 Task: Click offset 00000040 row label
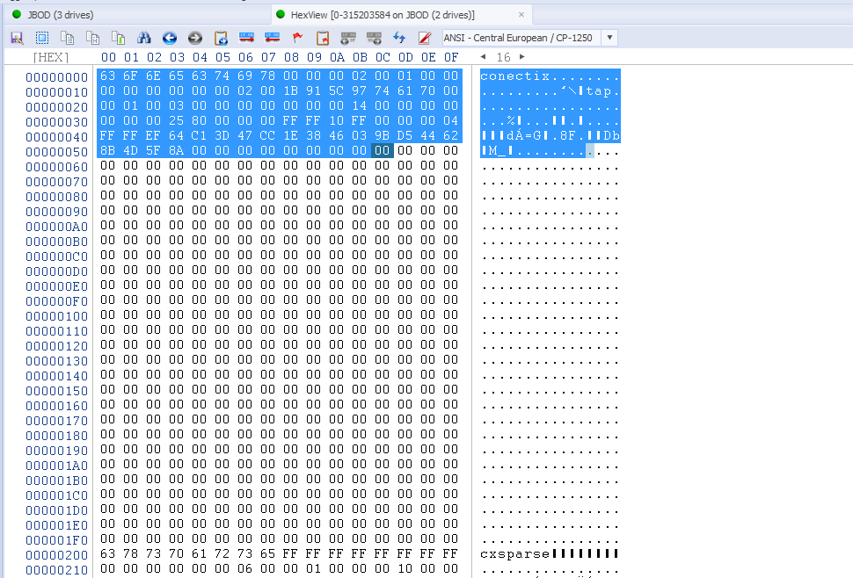click(56, 137)
